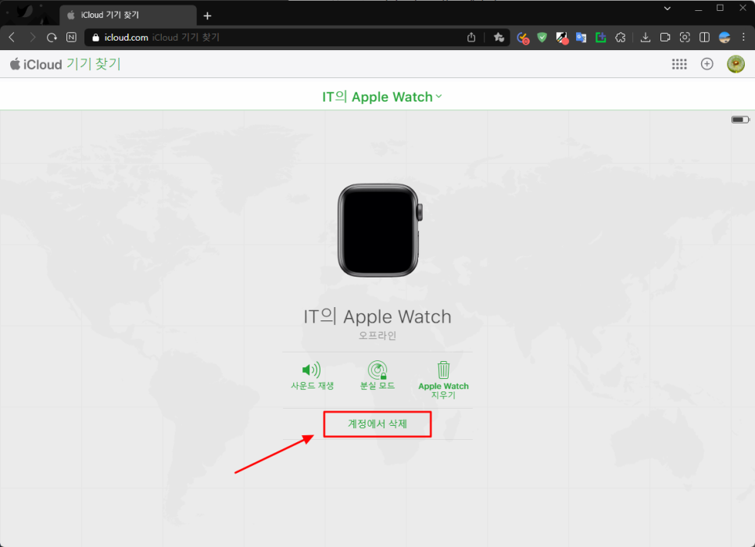Click the 기기 찾기 header title
This screenshot has width=755, height=547.
tap(94, 64)
